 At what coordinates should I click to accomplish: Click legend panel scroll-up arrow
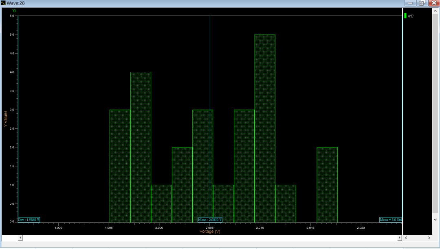tap(436, 12)
